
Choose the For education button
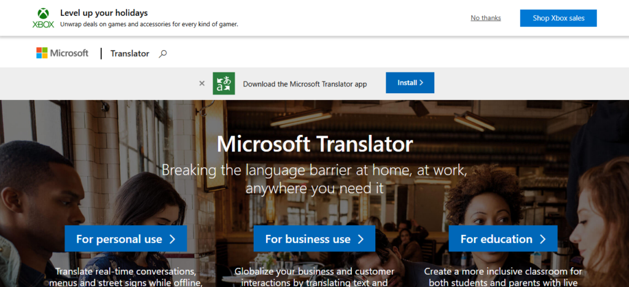click(503, 239)
